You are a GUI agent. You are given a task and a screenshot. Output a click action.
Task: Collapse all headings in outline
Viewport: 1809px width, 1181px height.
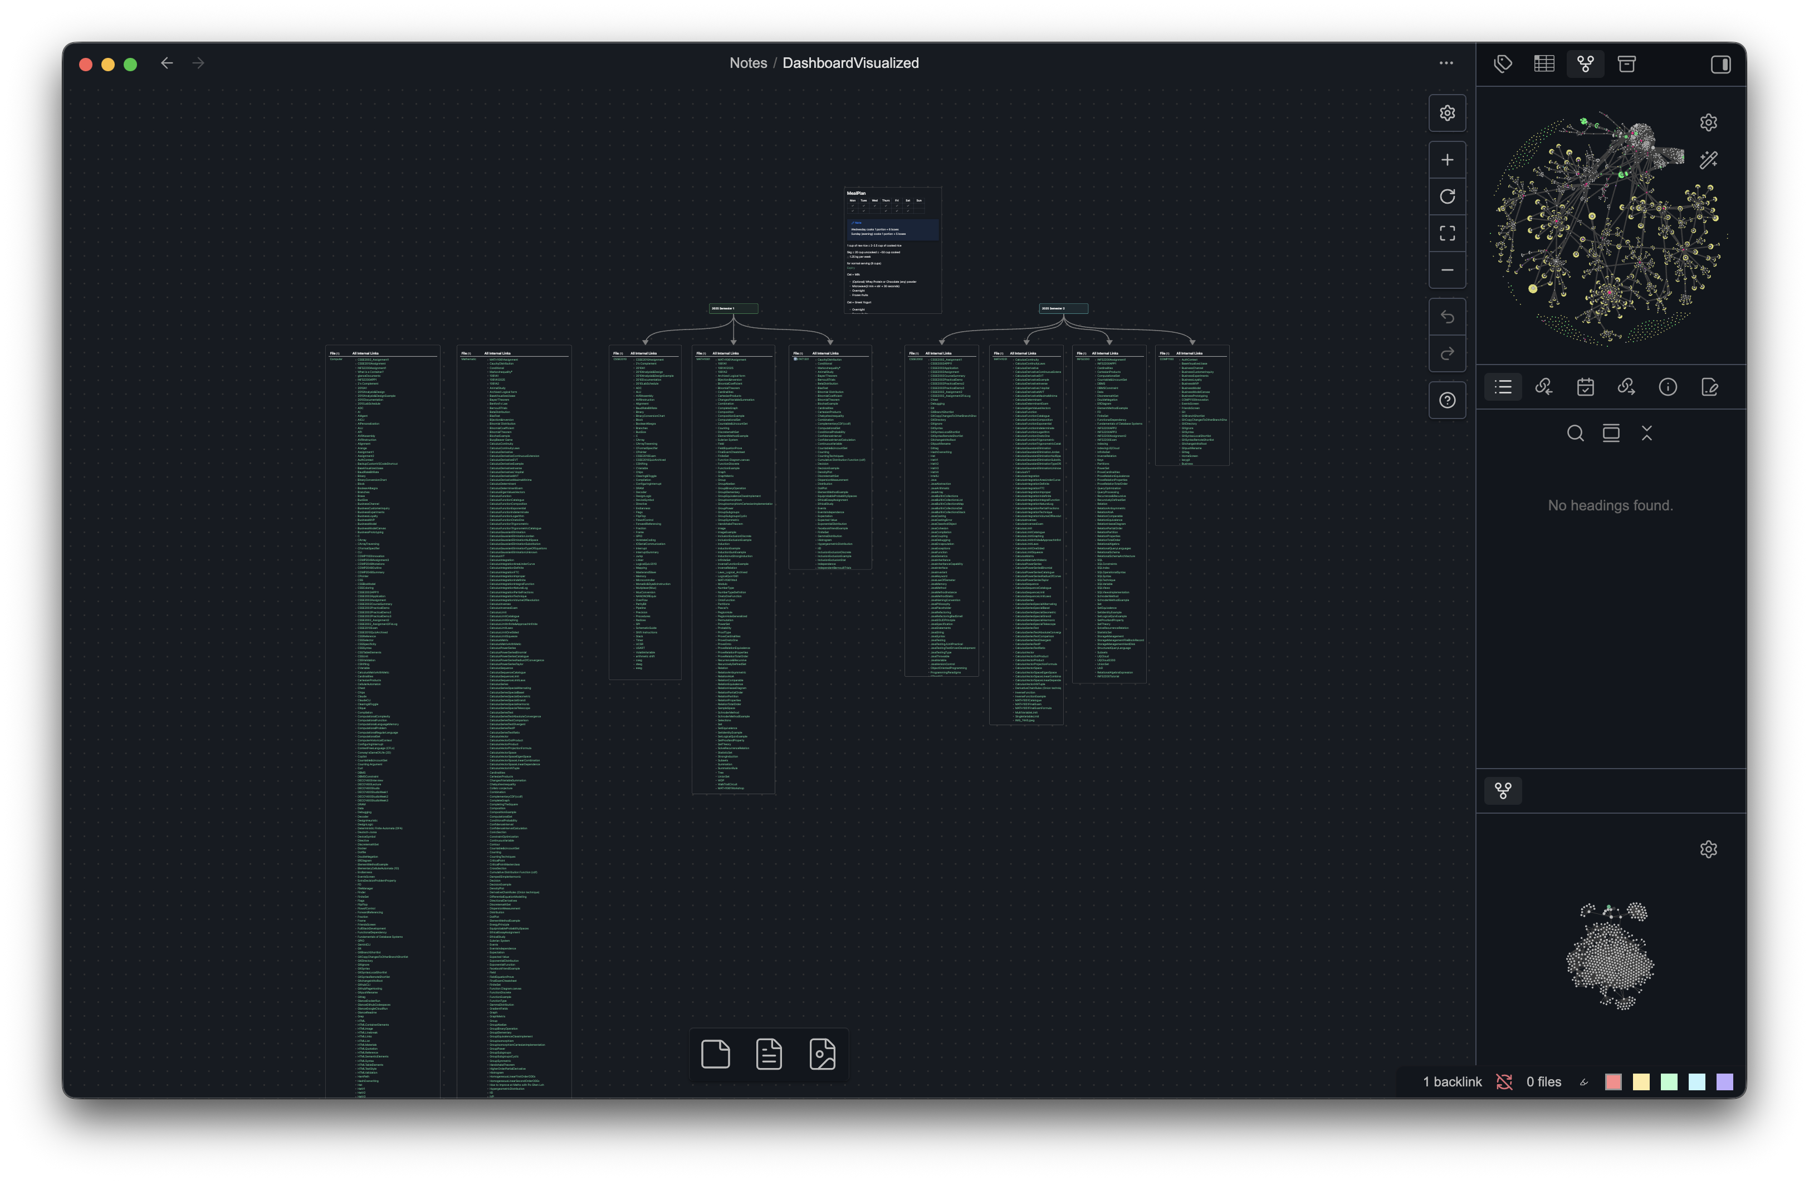coord(1646,433)
